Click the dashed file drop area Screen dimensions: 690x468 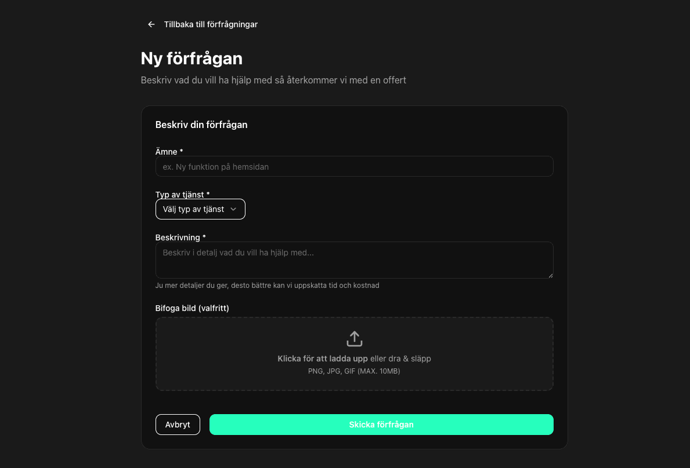point(354,353)
